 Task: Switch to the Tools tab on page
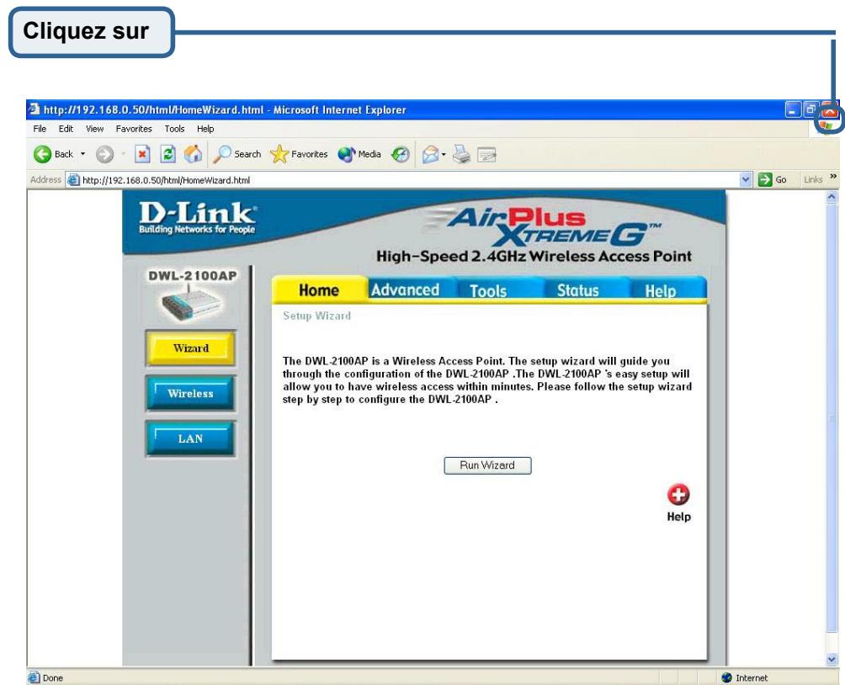(x=488, y=290)
